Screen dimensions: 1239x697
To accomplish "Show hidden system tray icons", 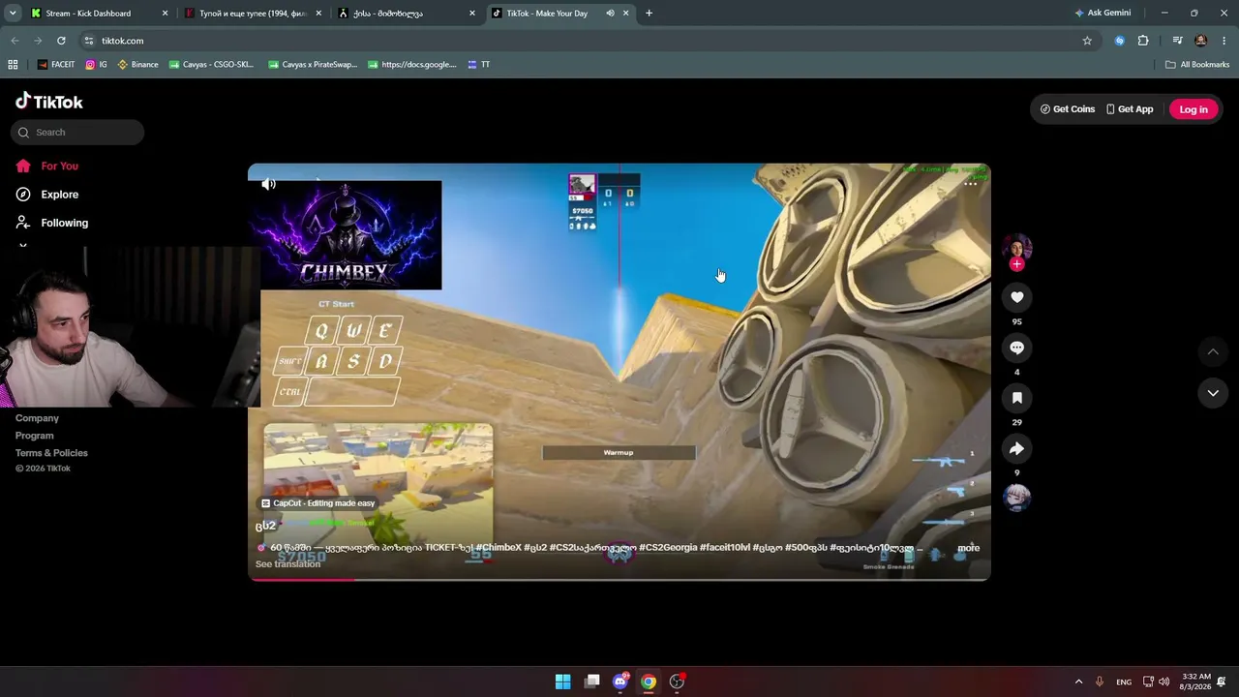I will [1078, 682].
